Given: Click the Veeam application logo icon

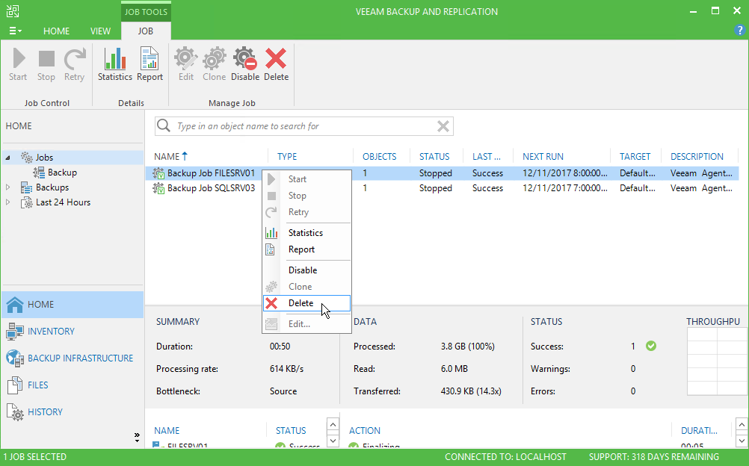Looking at the screenshot, I should [13, 11].
